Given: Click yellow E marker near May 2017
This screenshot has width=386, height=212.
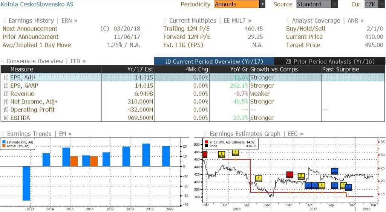Looking at the screenshot, I should tap(301, 176).
